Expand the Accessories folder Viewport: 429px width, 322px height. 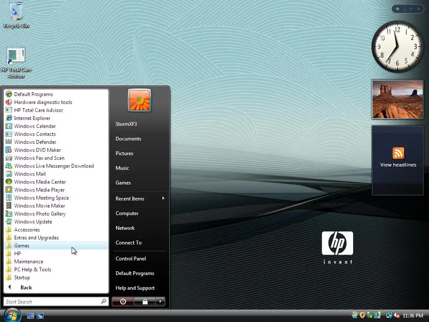coord(57,229)
